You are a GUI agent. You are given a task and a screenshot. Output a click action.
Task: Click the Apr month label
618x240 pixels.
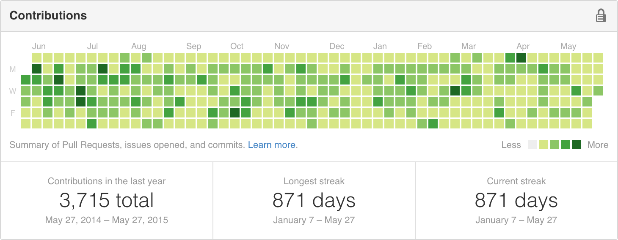523,46
